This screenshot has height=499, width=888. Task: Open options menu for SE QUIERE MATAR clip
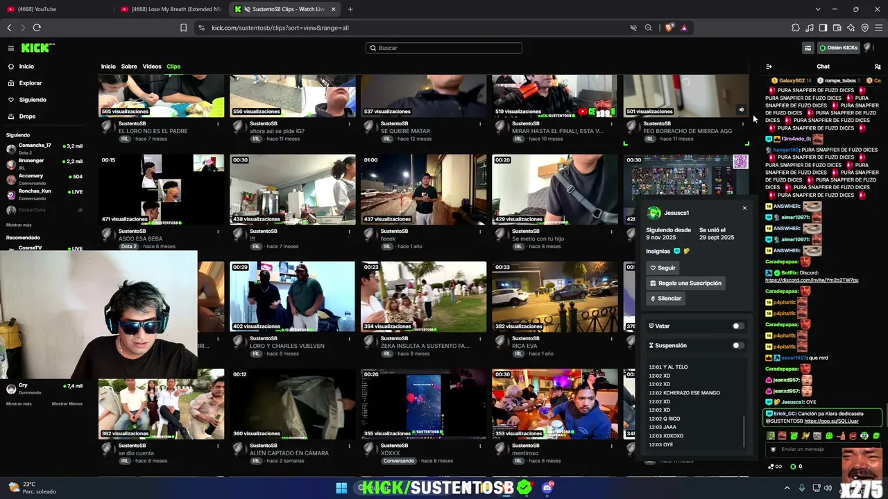(x=480, y=124)
